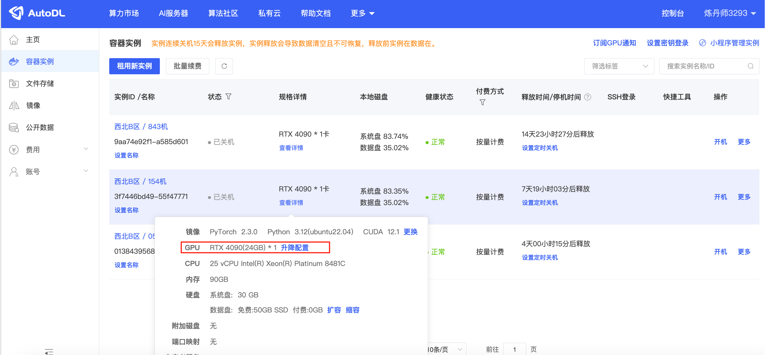
Task: Click 更换 to change the image
Action: [x=411, y=232]
